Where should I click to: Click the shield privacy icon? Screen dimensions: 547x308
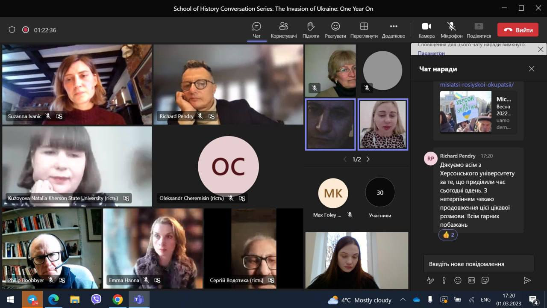[12, 30]
